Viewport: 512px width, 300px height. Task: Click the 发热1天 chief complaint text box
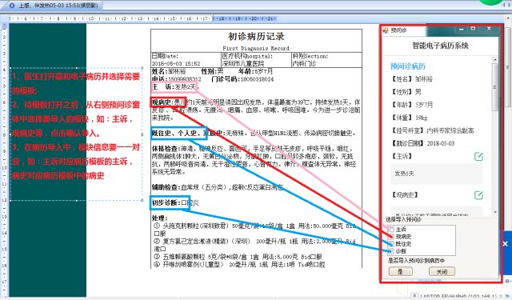point(436,174)
